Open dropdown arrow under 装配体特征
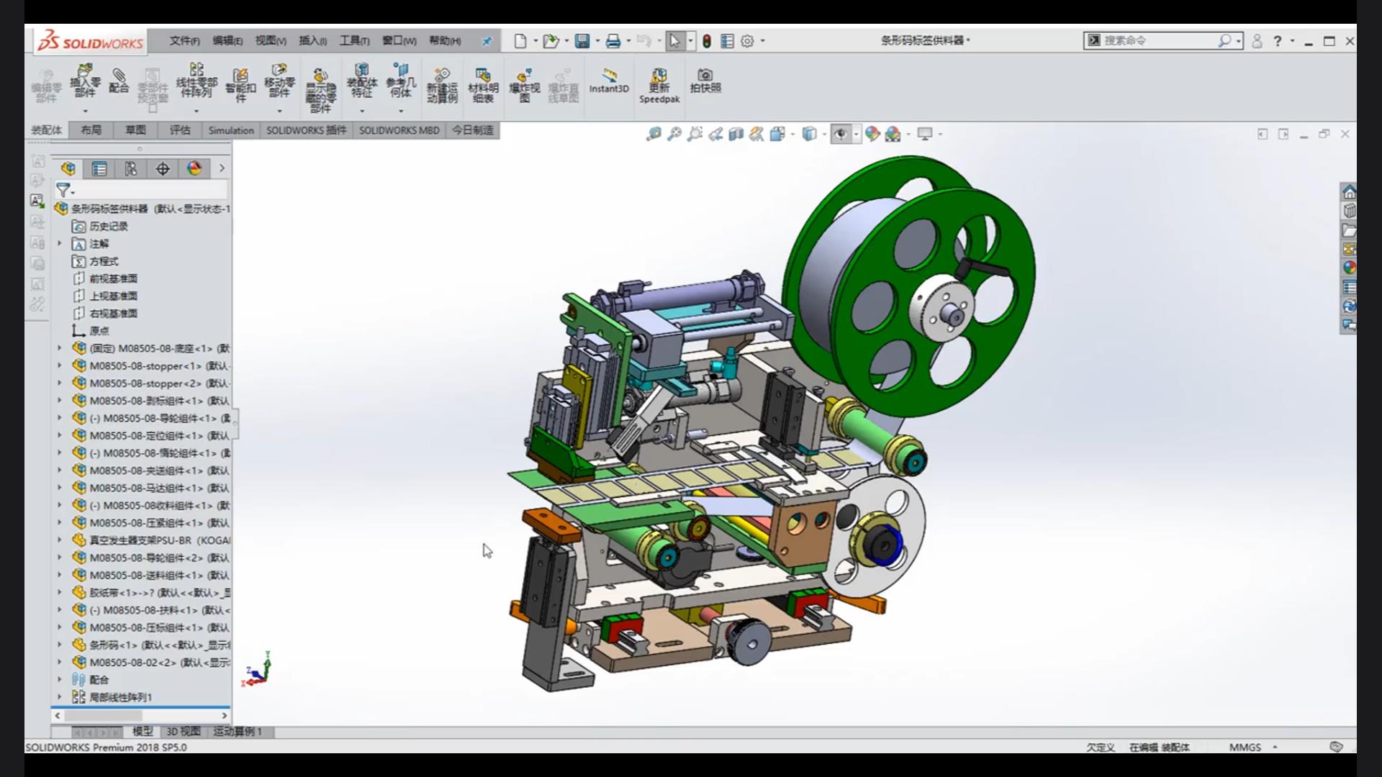This screenshot has height=777, width=1382. [x=361, y=111]
